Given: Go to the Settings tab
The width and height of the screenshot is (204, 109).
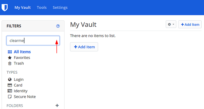Looking at the screenshot, I should click(60, 8).
